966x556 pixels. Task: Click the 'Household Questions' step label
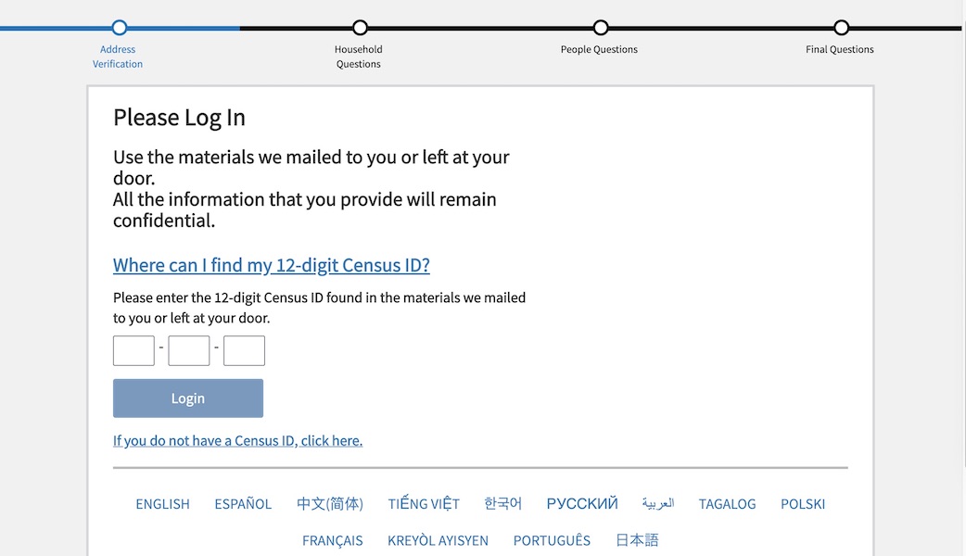point(359,57)
